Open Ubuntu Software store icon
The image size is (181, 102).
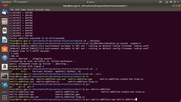click(x=5, y=49)
